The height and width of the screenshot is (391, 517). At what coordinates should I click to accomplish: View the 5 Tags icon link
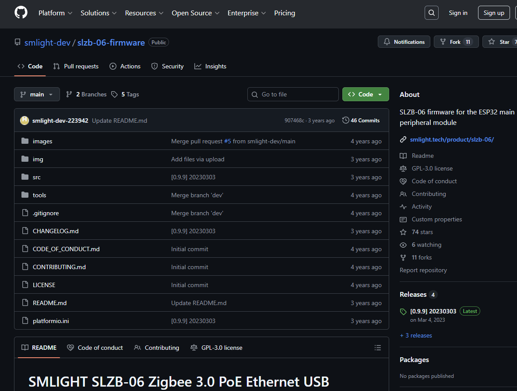[x=115, y=94]
